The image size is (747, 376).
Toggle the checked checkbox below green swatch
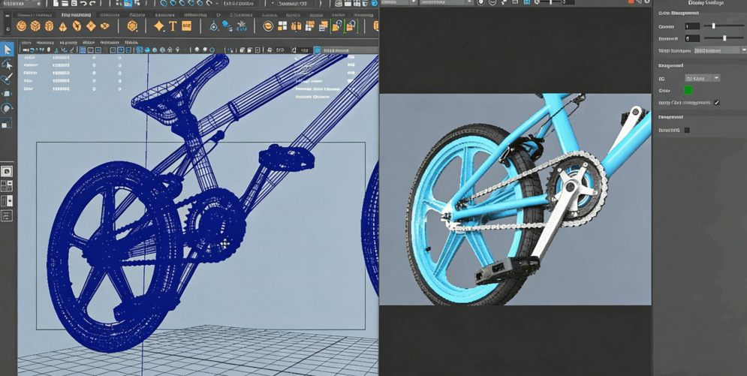(x=717, y=103)
